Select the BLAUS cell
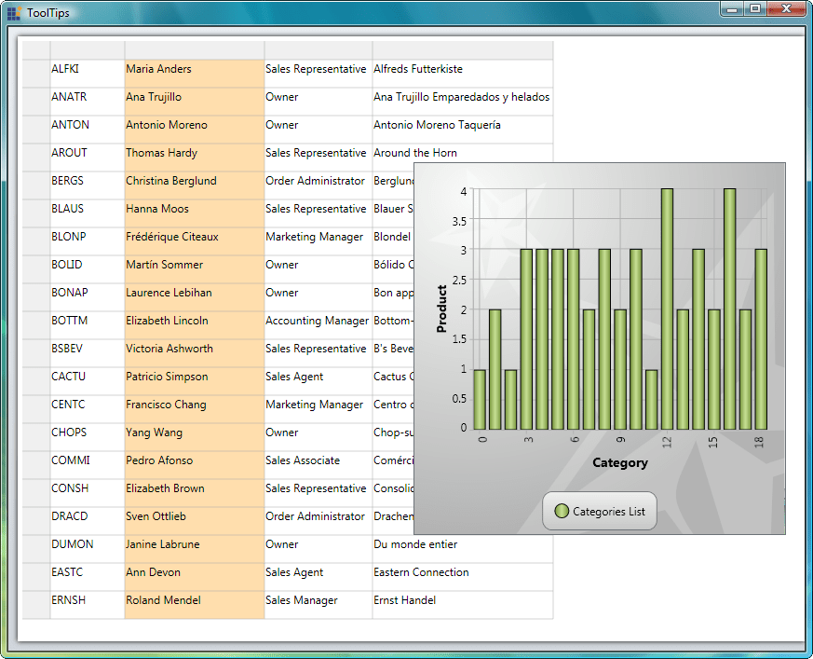813x659 pixels. click(x=88, y=213)
